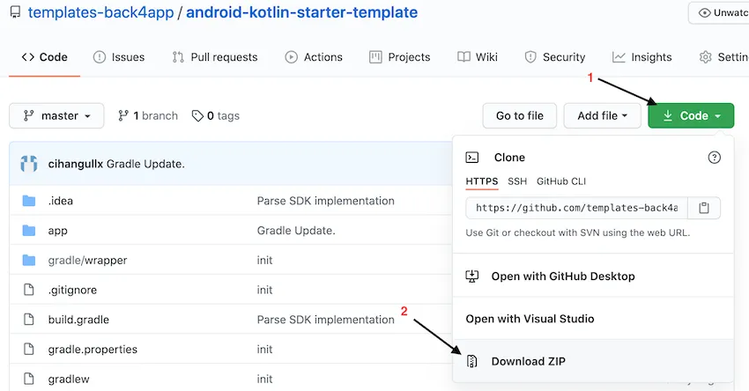View the 0 tags link

(215, 115)
